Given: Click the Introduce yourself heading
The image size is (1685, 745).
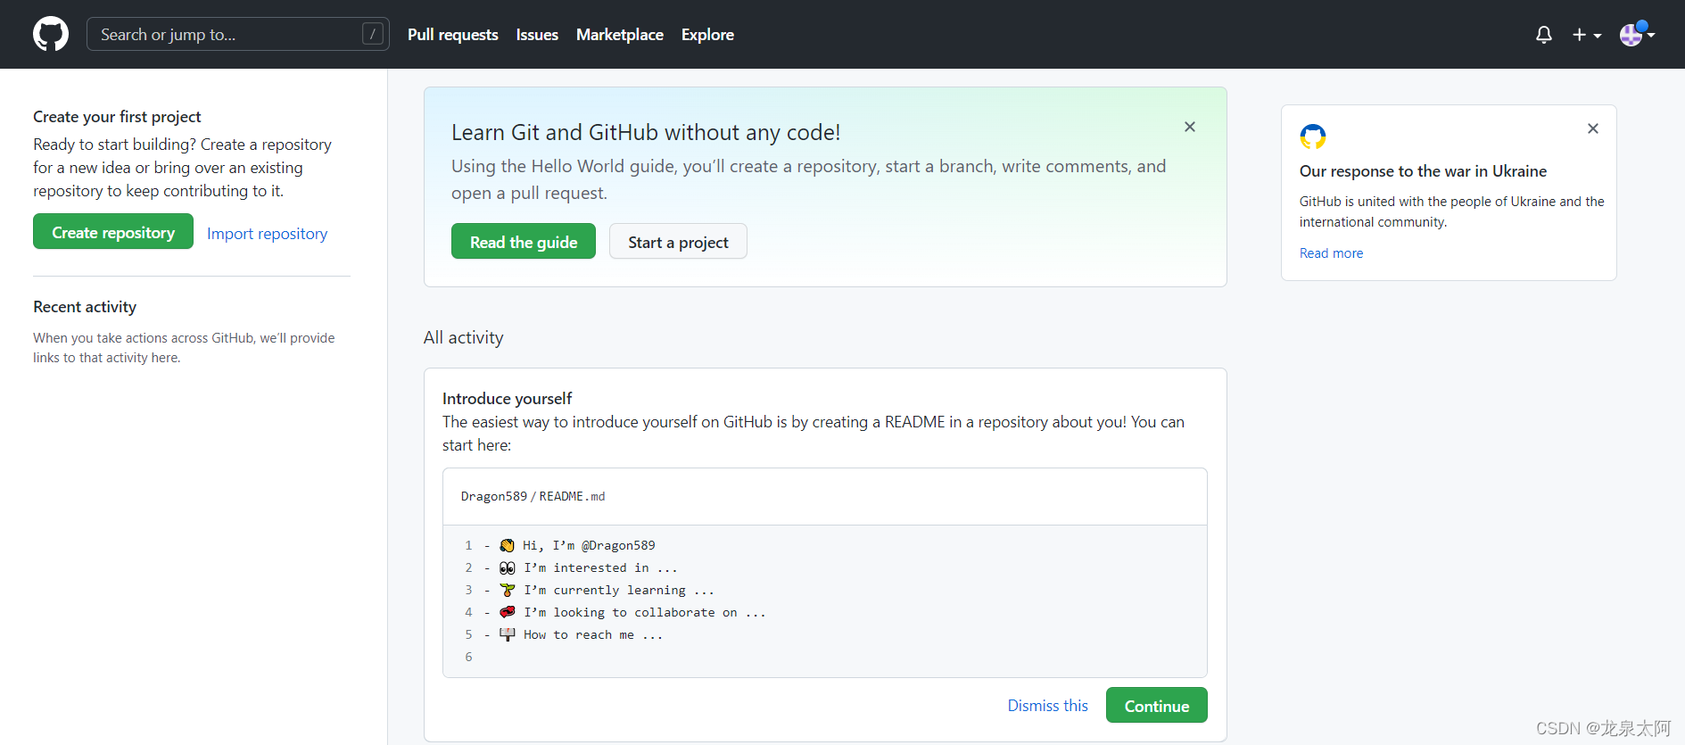Looking at the screenshot, I should click(x=507, y=399).
